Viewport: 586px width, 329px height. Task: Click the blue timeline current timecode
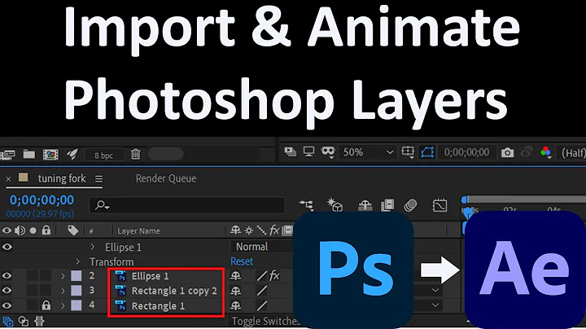[42, 200]
